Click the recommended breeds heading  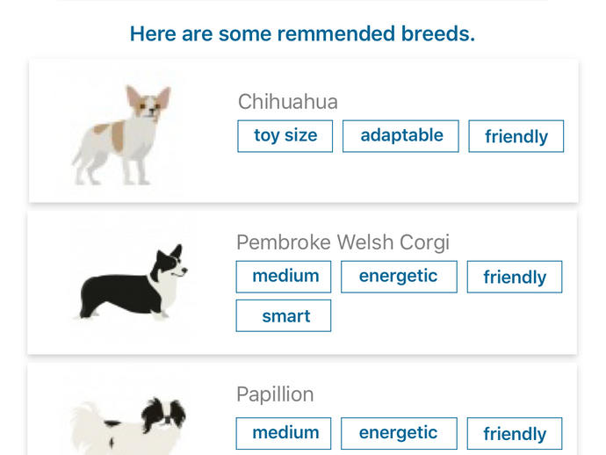[x=302, y=34]
